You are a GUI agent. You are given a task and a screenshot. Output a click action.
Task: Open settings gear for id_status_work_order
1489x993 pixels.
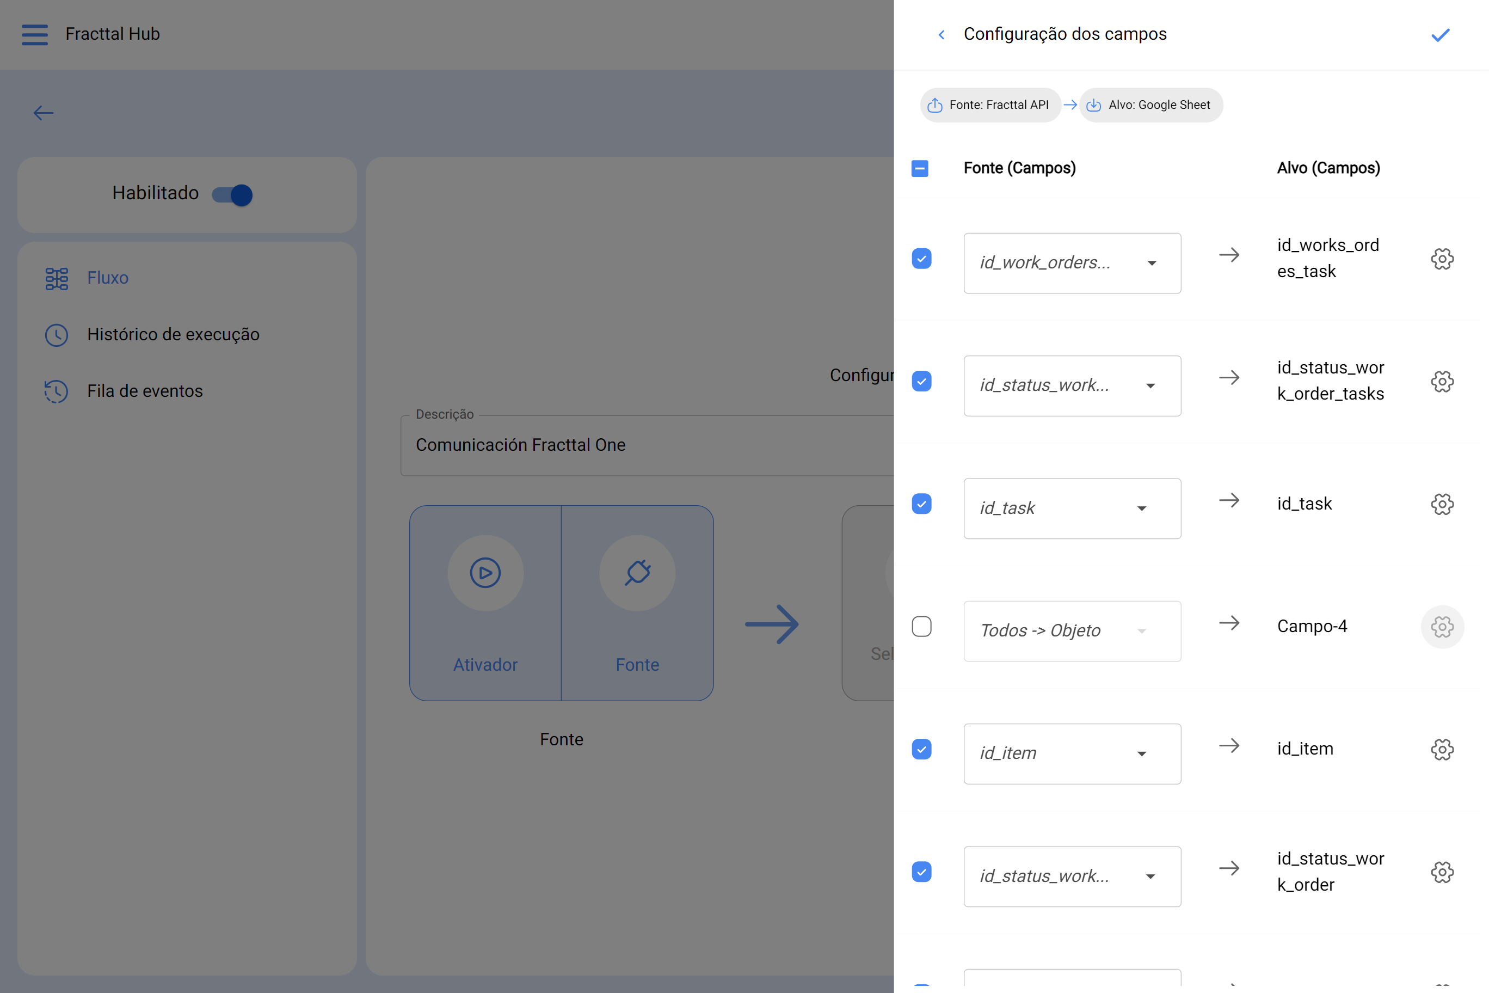1442,873
